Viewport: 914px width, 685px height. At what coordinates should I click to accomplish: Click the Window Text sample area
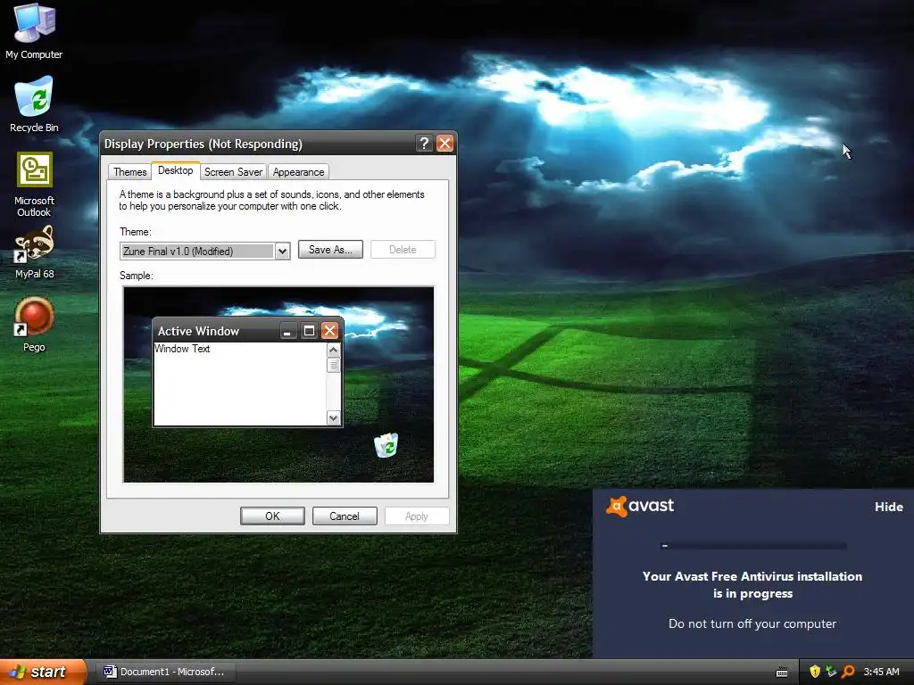point(239,384)
